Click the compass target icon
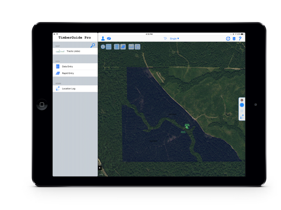281x210 pixels. tap(228, 39)
